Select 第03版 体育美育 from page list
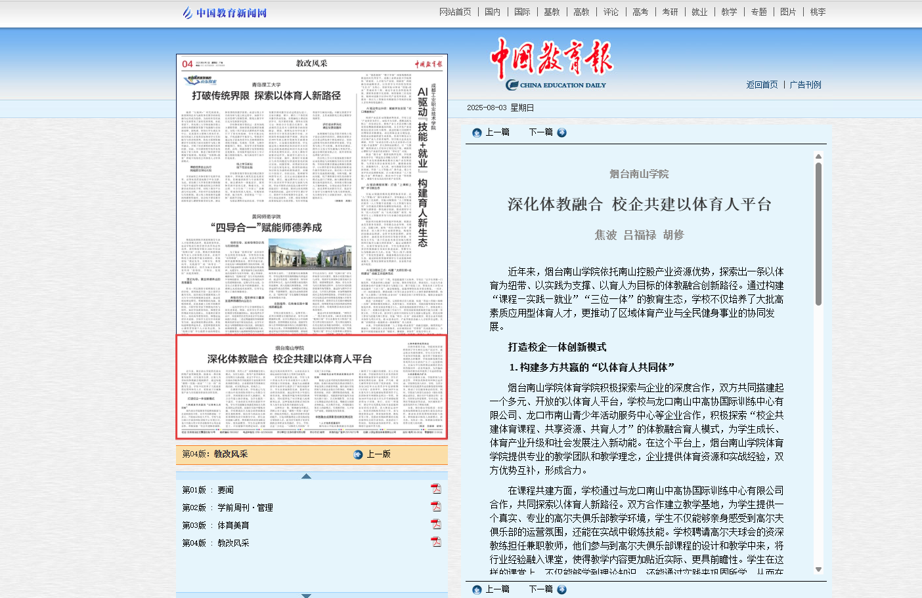Viewport: 922px width, 598px height. click(233, 525)
